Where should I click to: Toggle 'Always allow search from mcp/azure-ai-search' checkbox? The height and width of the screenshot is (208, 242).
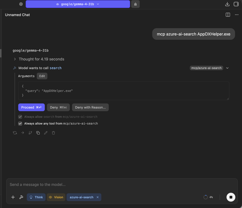[20, 117]
